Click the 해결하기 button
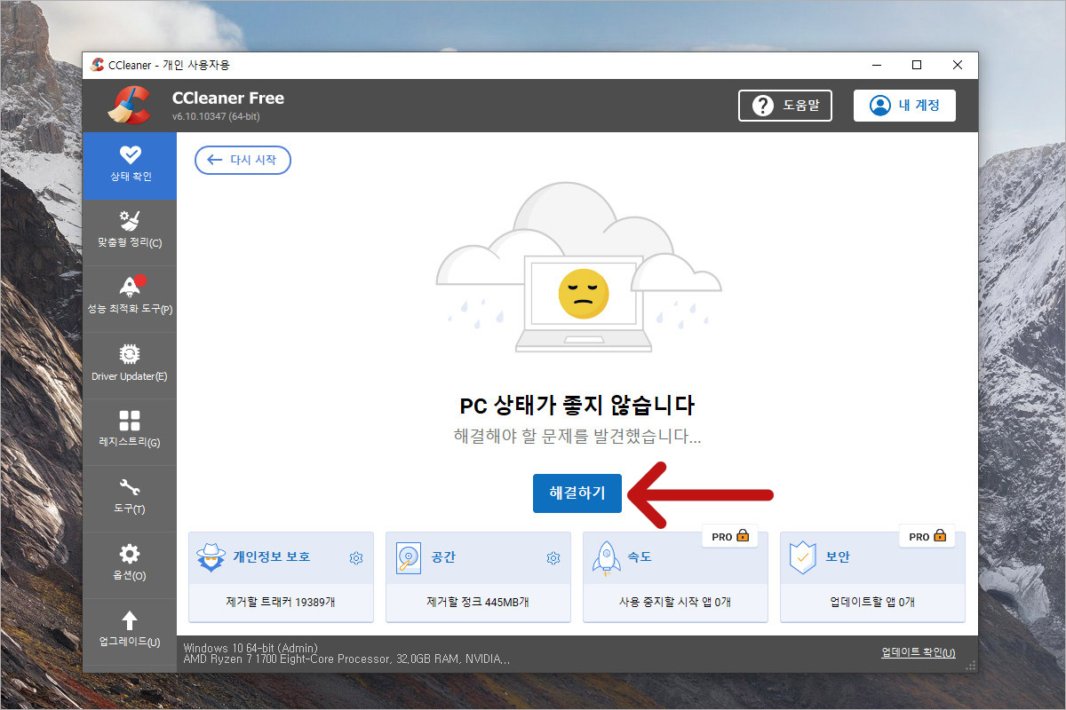This screenshot has width=1066, height=710. (x=577, y=493)
